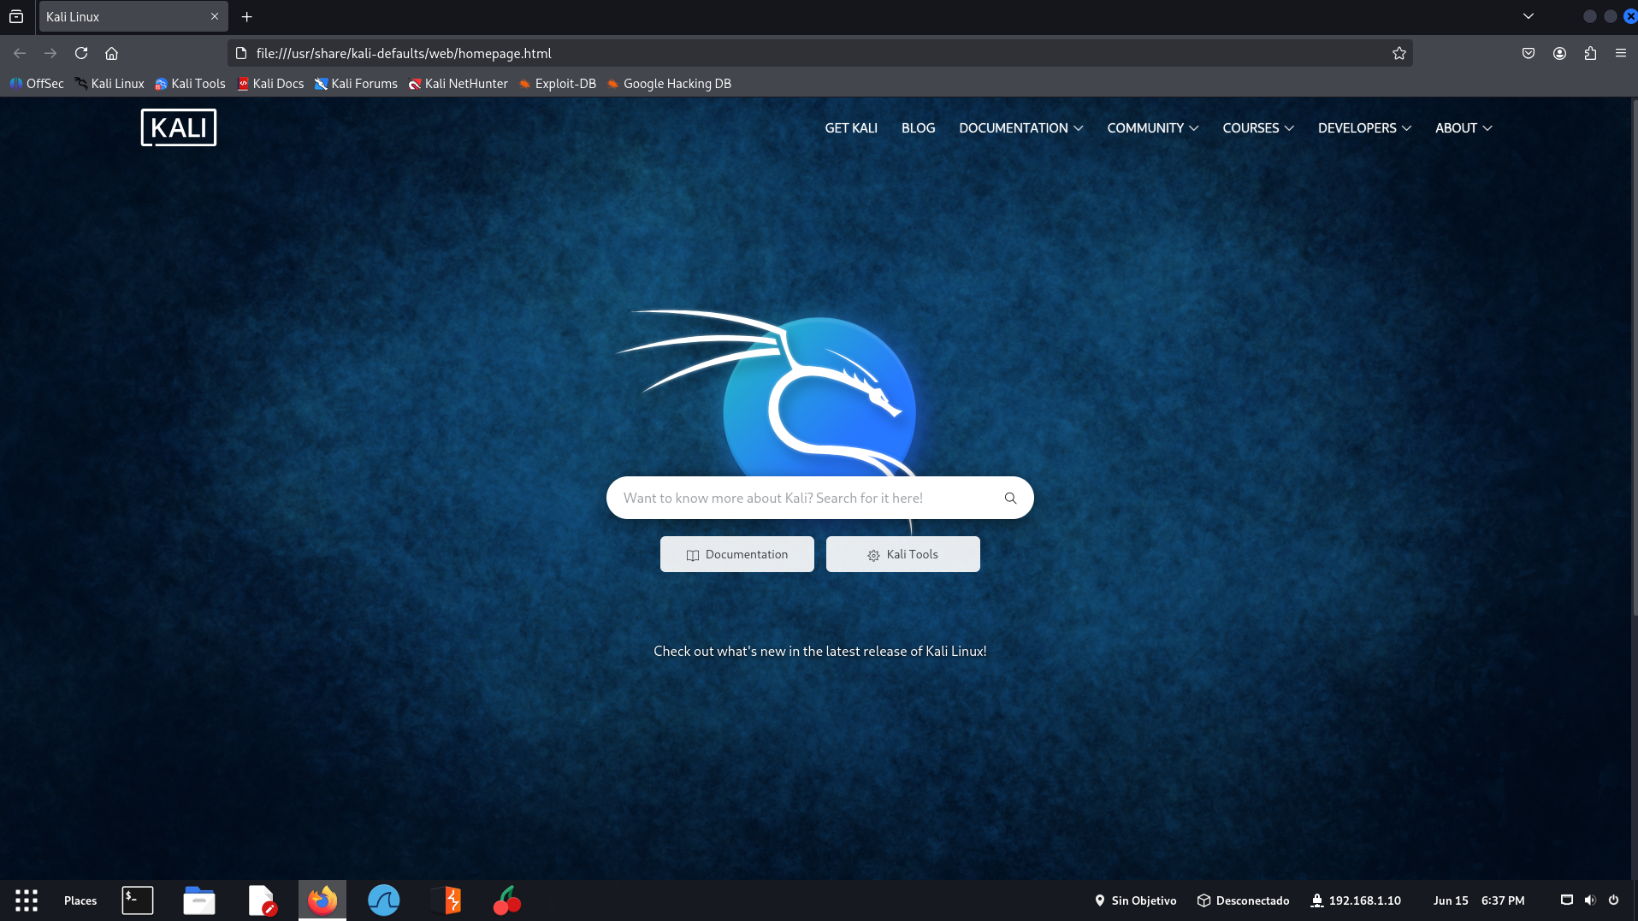Open a new tab with plus button

[x=246, y=16]
